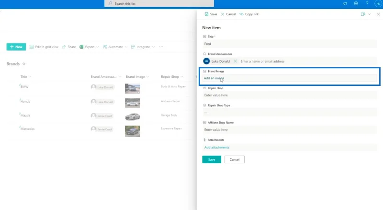383x210 pixels.
Task: Favorite the Brands list star
Action: (x=23, y=64)
